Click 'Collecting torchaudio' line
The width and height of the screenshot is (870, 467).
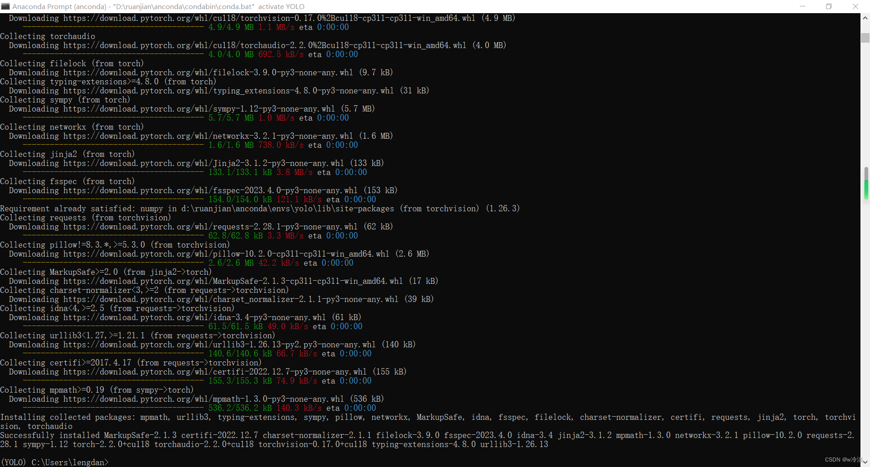click(48, 36)
